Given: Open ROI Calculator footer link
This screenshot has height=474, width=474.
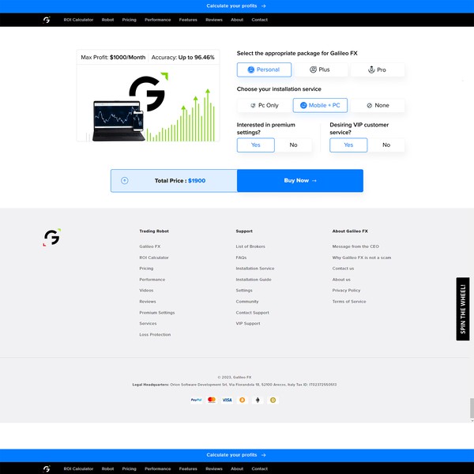Looking at the screenshot, I should click(x=154, y=258).
